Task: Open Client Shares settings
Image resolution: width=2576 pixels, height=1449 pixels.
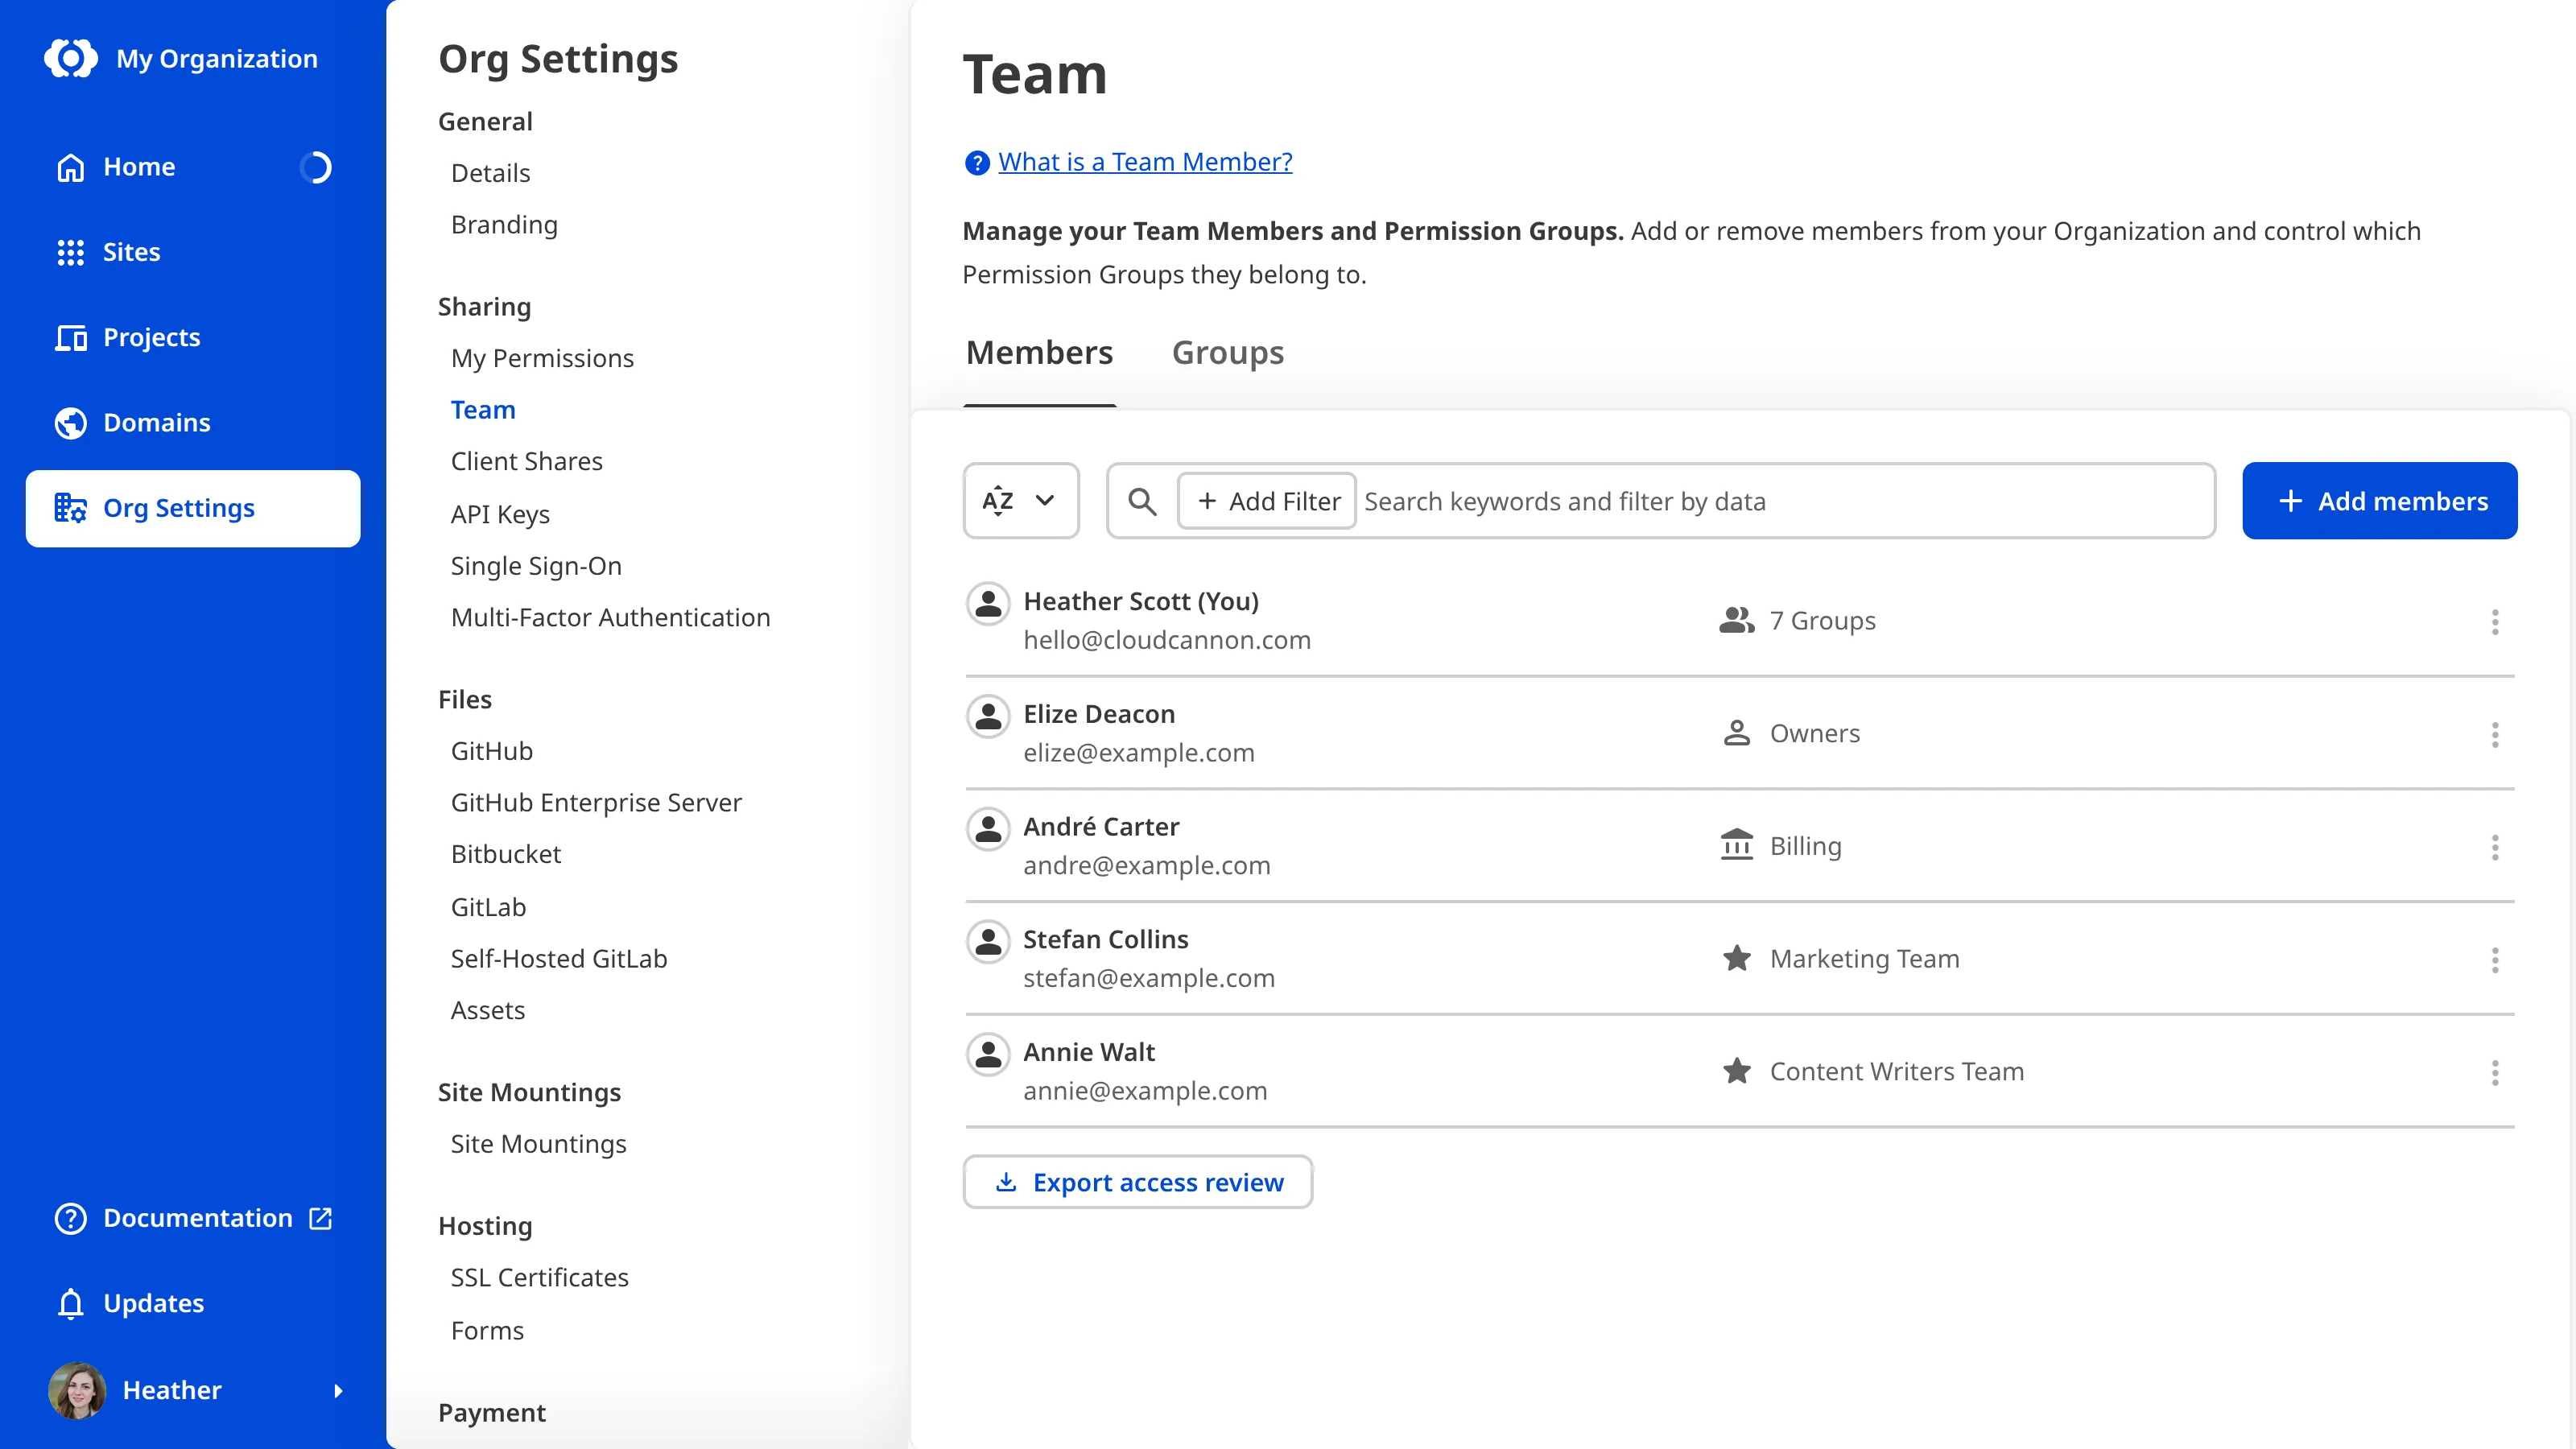Action: point(526,461)
